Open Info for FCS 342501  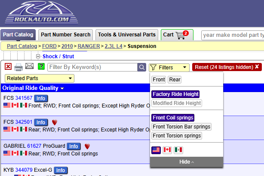coord(41,122)
